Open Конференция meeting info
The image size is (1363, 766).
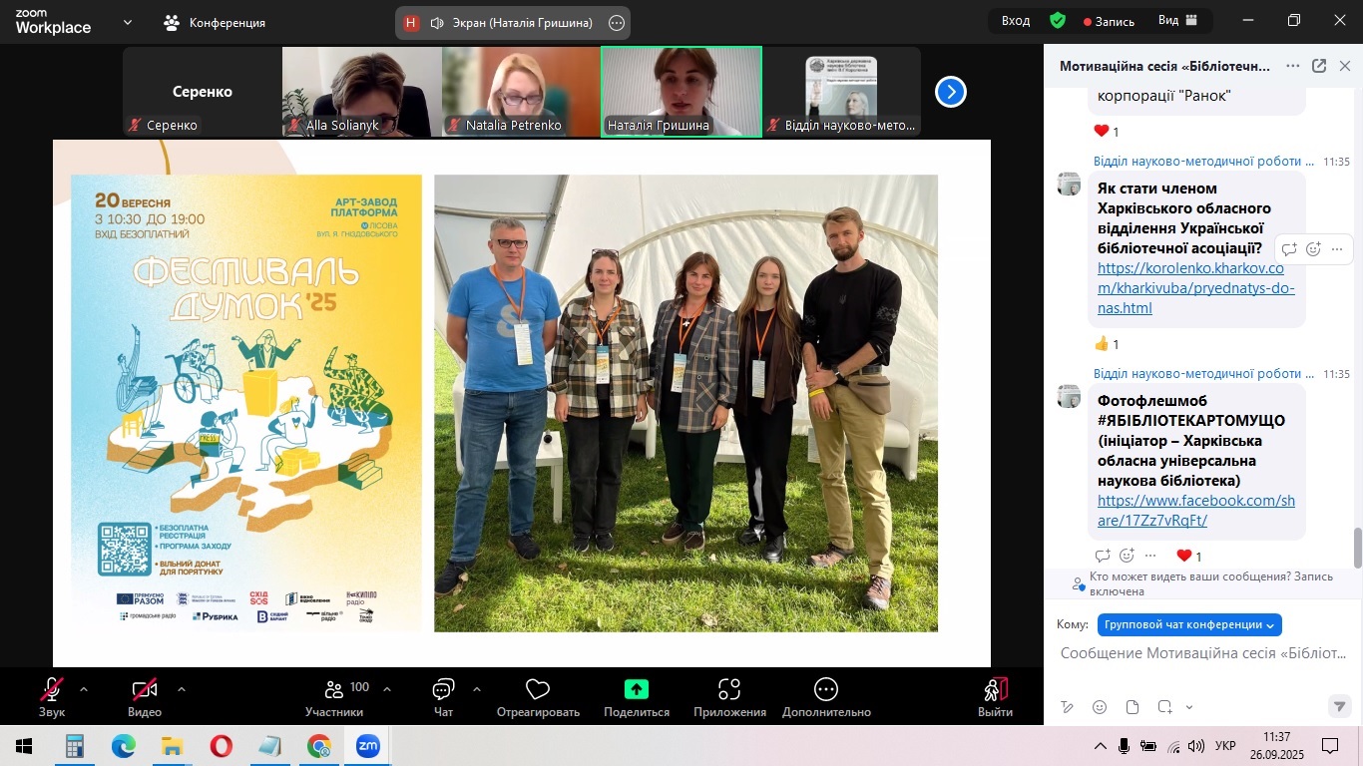[x=215, y=22]
